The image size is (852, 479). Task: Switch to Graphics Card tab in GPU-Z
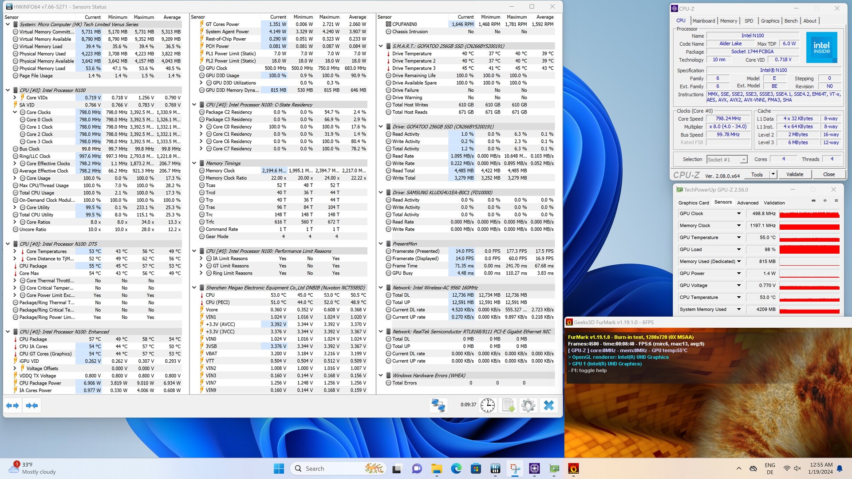pyautogui.click(x=694, y=203)
